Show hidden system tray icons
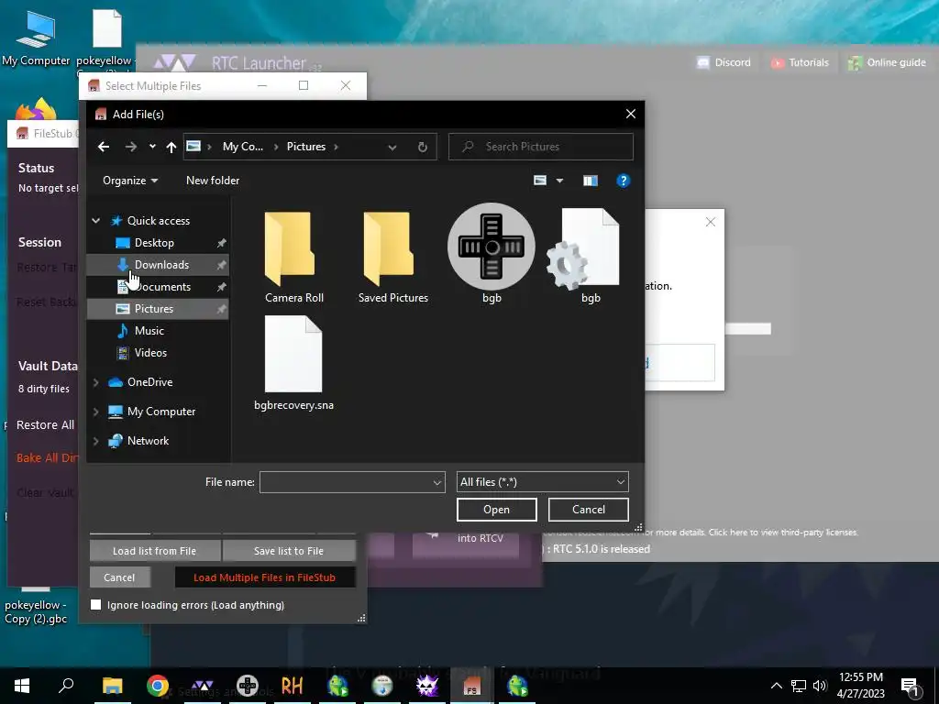The width and height of the screenshot is (939, 704). [x=776, y=686]
